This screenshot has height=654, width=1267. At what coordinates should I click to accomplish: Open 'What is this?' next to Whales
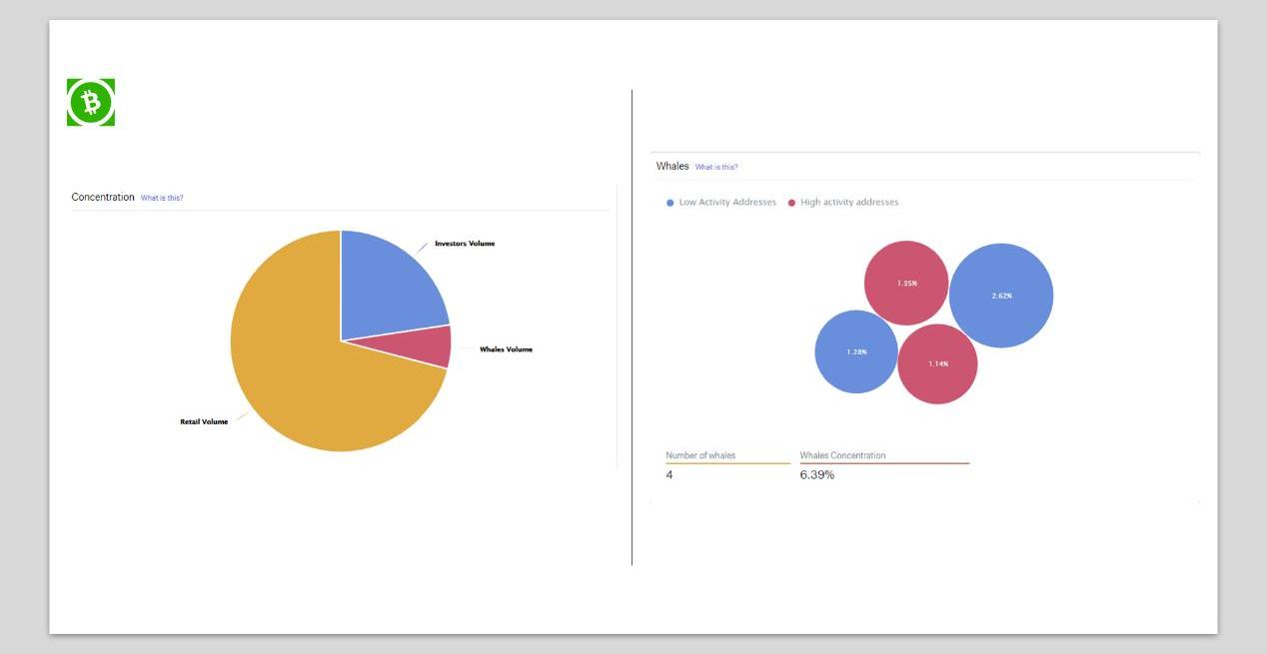(716, 167)
